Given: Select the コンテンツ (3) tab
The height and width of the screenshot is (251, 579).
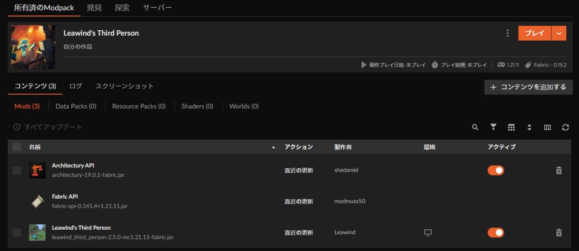Looking at the screenshot, I should [x=35, y=86].
